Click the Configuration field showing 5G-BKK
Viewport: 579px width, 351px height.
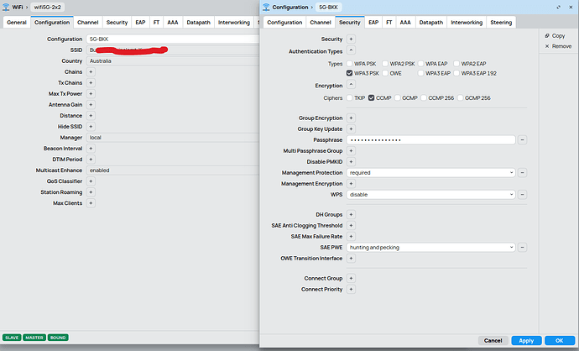click(x=173, y=39)
